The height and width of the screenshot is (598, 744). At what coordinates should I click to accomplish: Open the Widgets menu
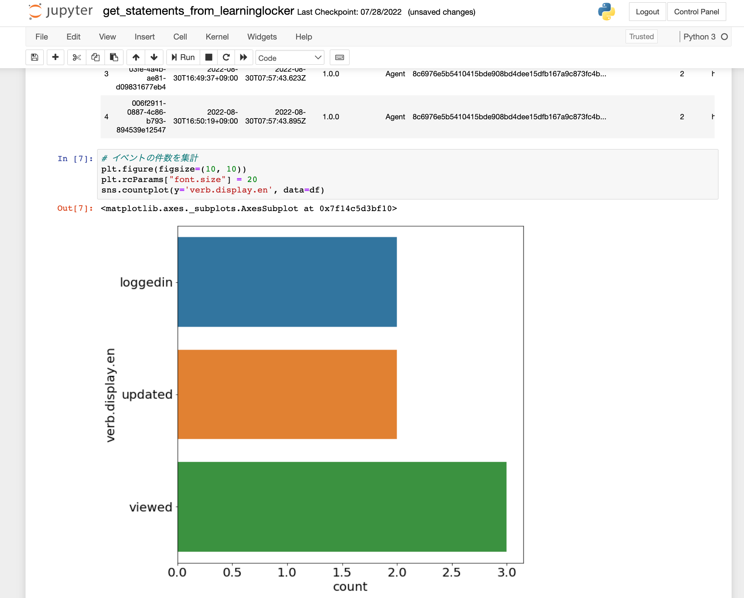coord(262,37)
